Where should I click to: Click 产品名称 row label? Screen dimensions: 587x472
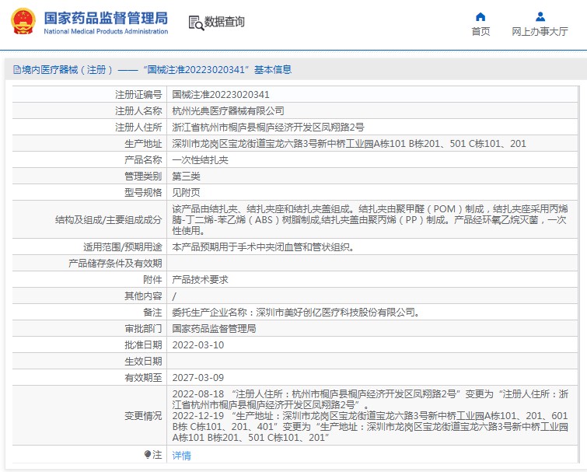click(143, 160)
